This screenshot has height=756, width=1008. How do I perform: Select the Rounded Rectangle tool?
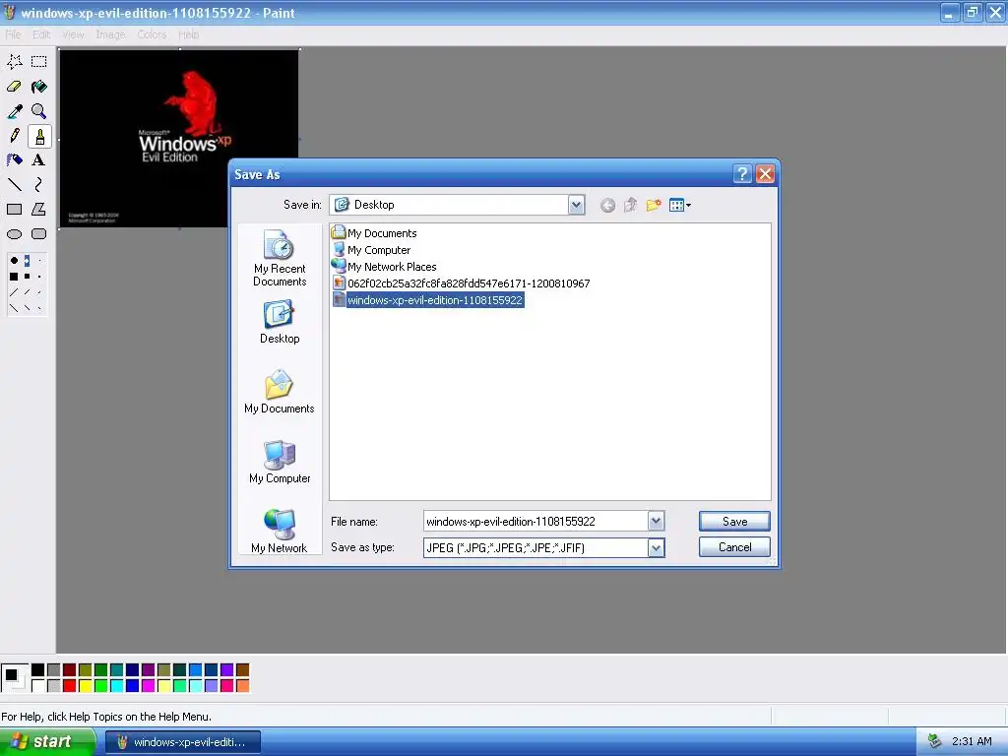[x=39, y=234]
